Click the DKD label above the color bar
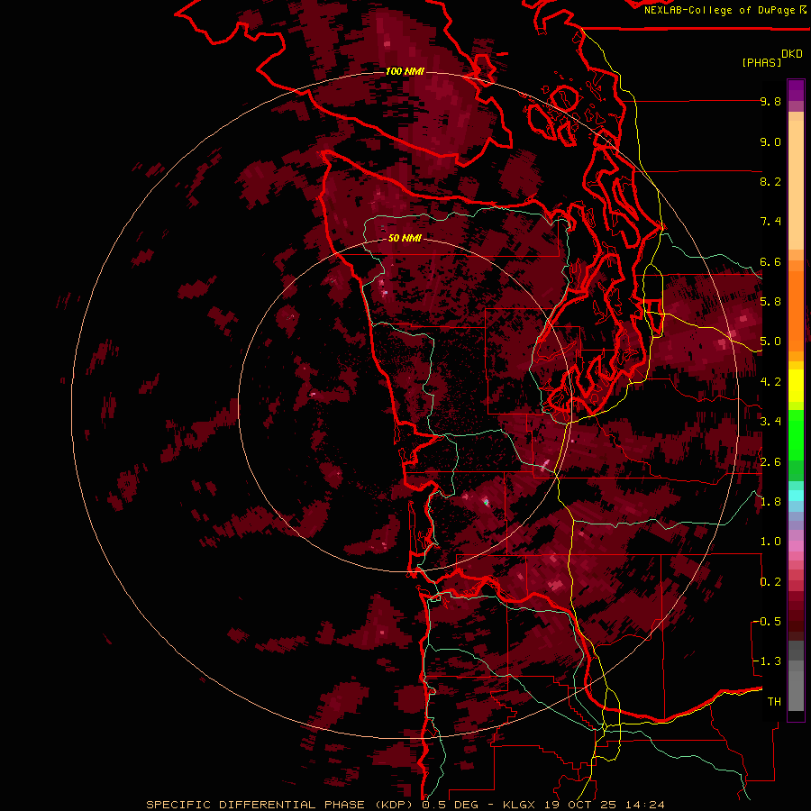The image size is (811, 811). 791,54
